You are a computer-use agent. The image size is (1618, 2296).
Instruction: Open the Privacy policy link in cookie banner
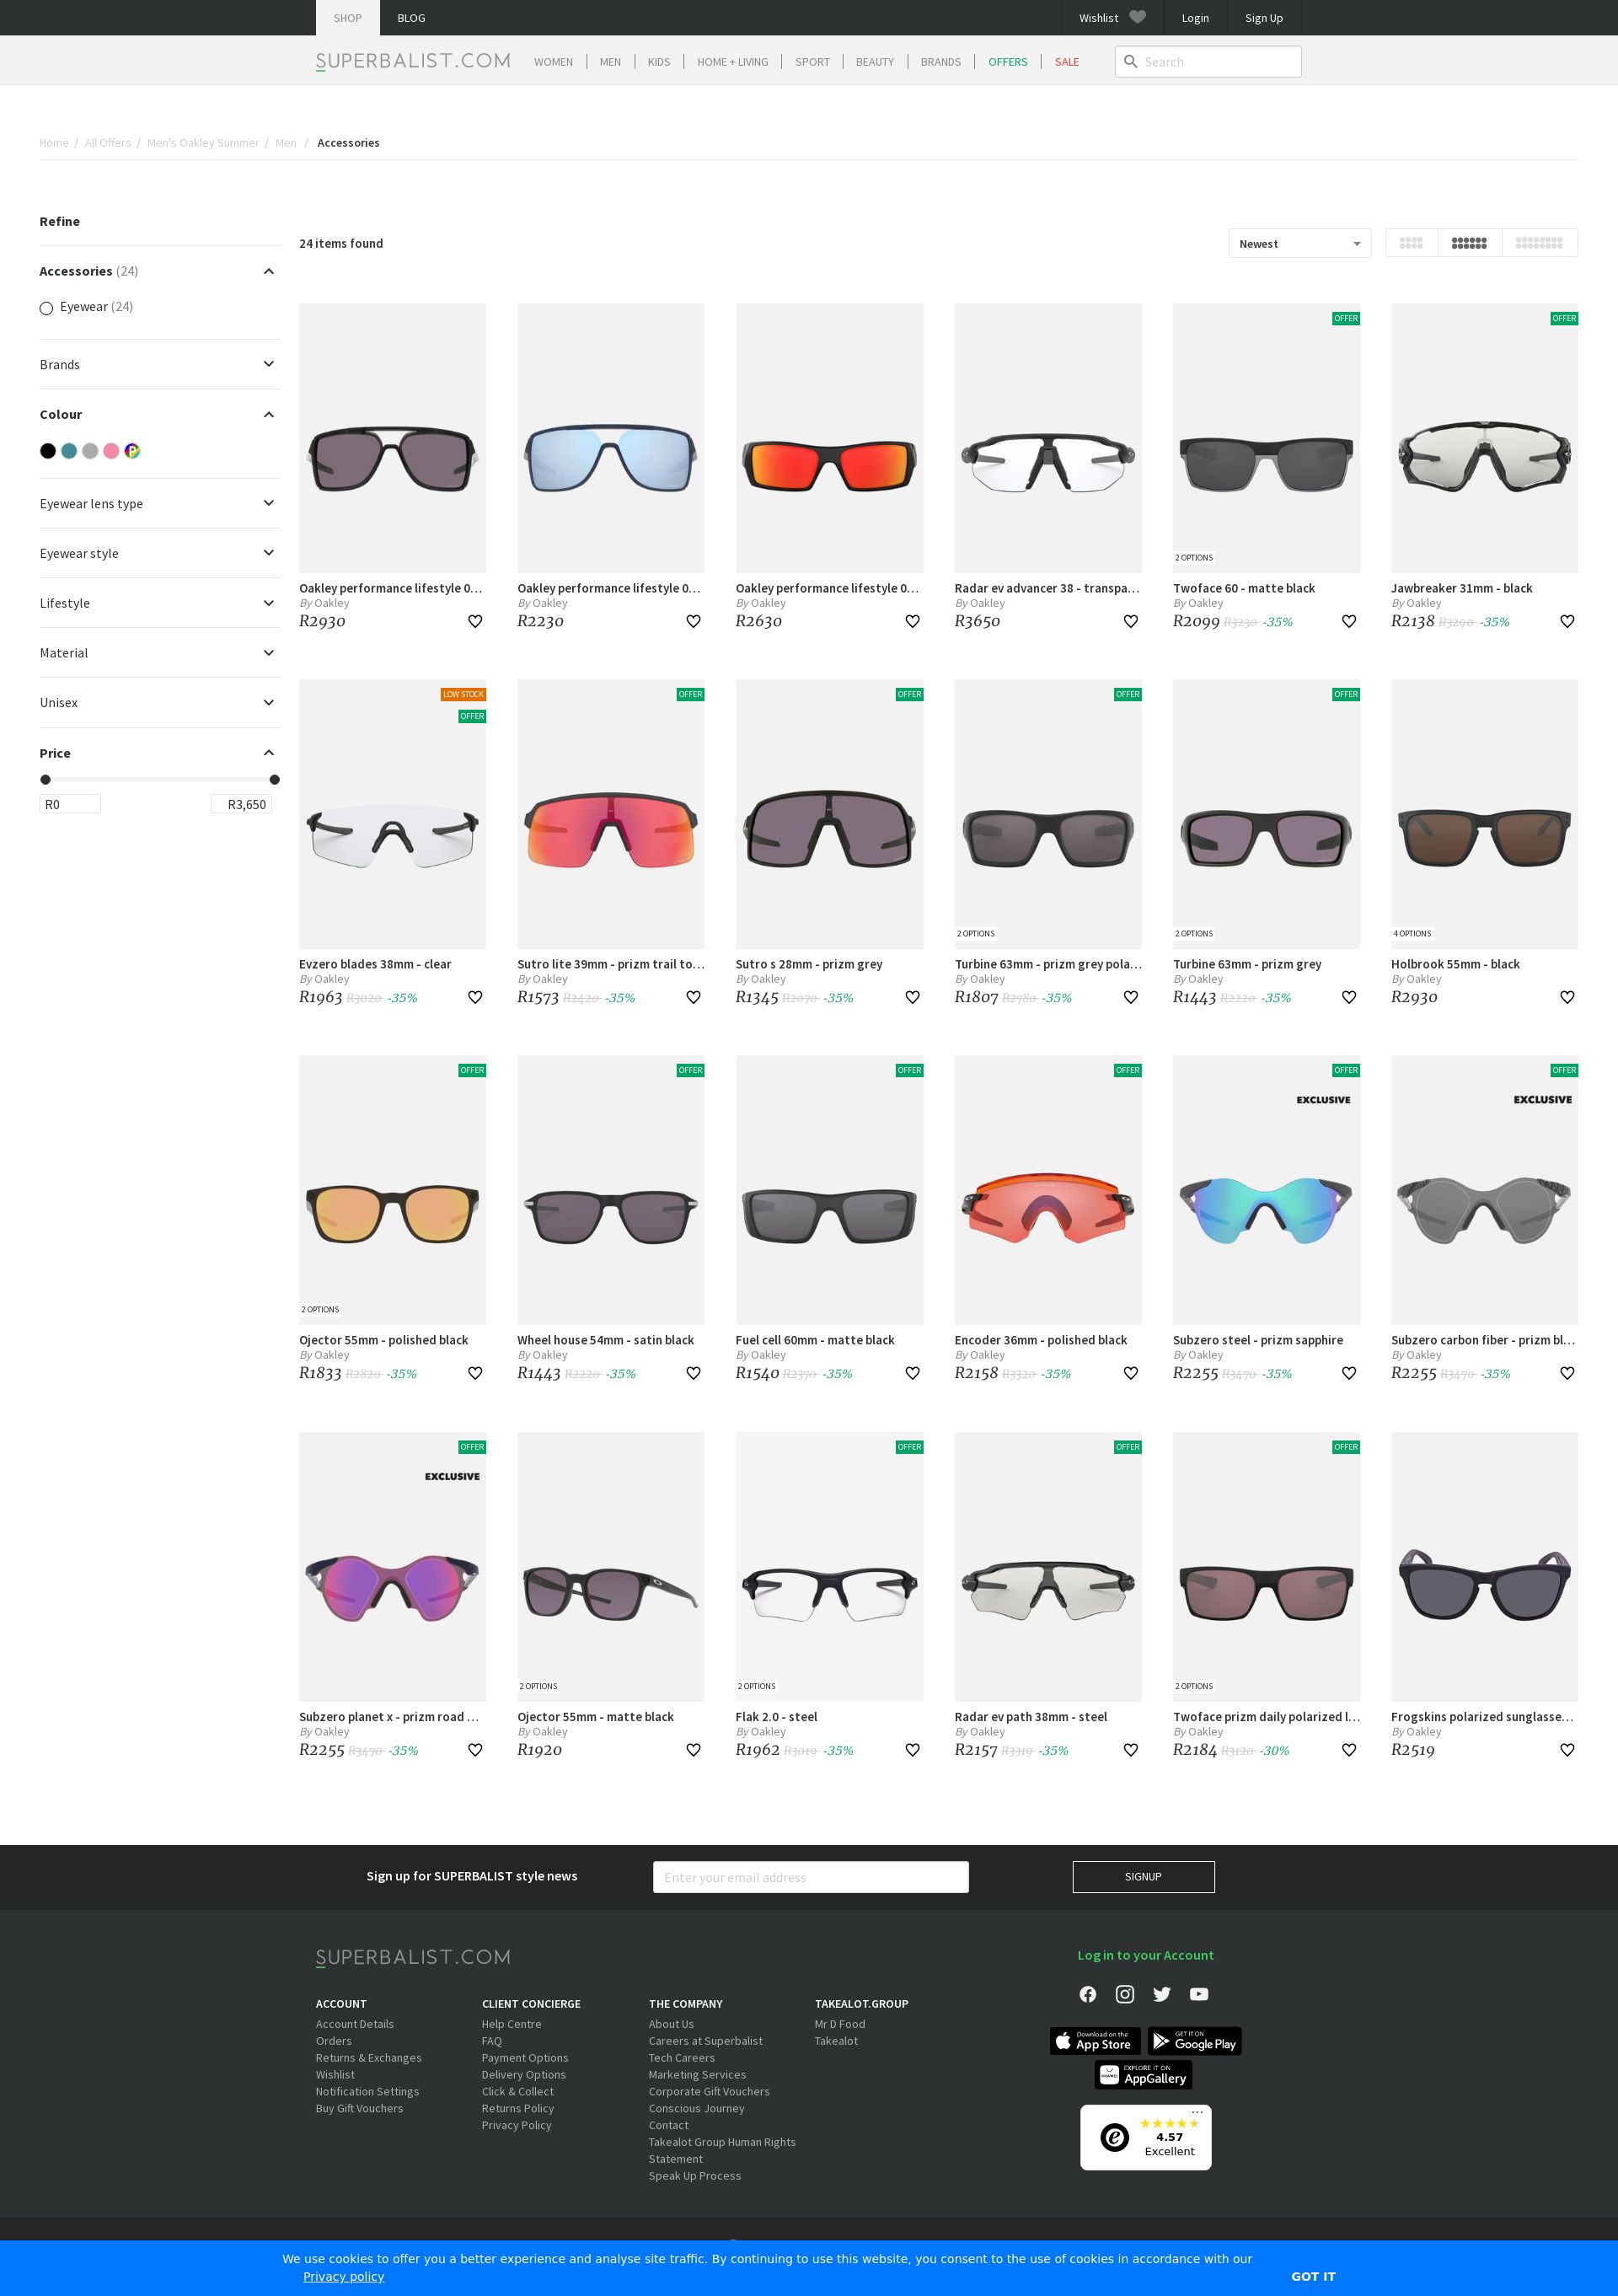coord(344,2276)
